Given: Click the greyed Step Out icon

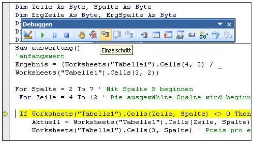Looking at the screenshot, I should [129, 35].
